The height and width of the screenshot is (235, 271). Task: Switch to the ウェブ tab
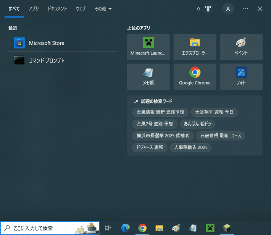(x=81, y=9)
